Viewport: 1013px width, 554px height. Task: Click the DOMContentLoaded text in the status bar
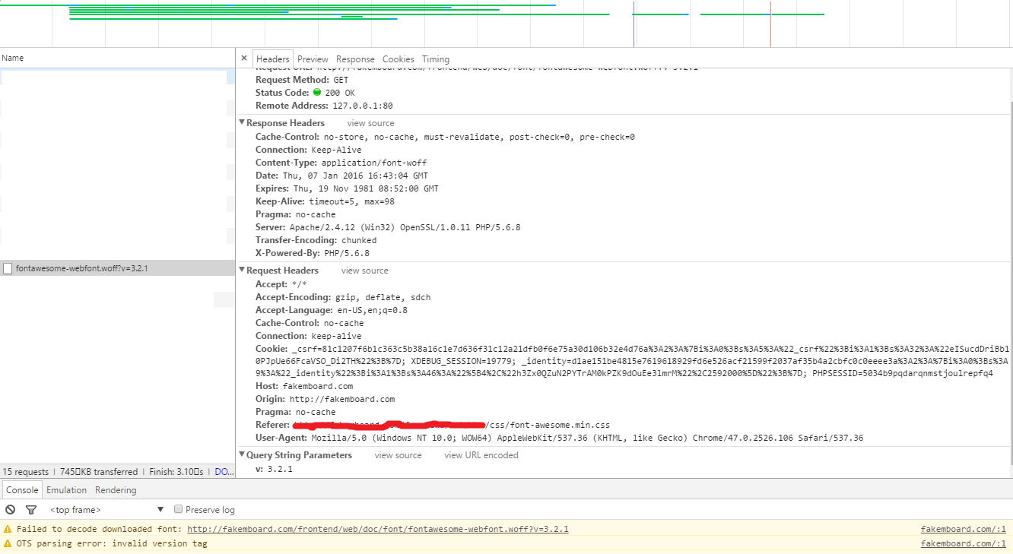(x=225, y=472)
